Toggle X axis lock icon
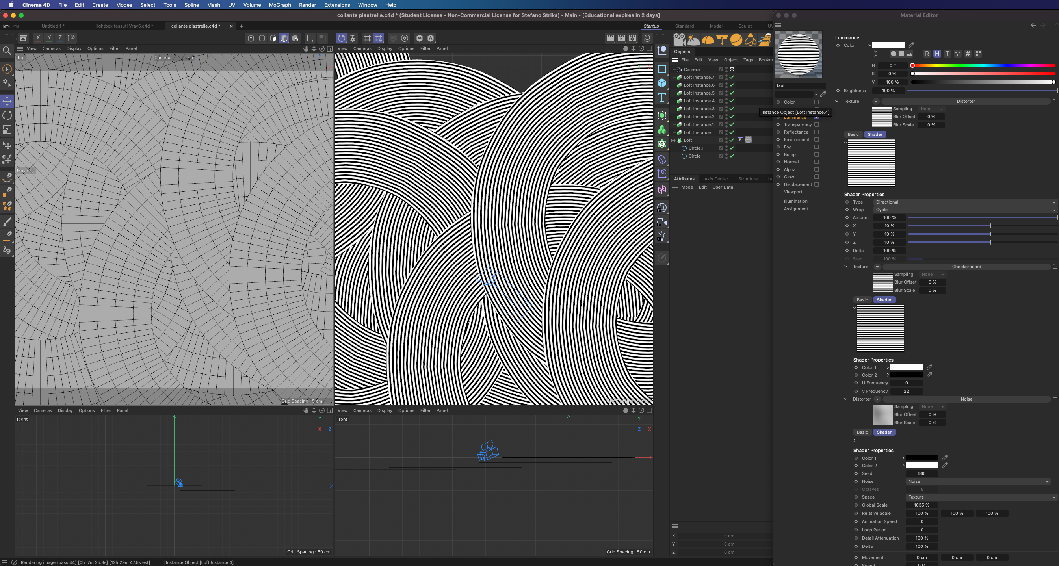This screenshot has width=1059, height=566. 38,38
